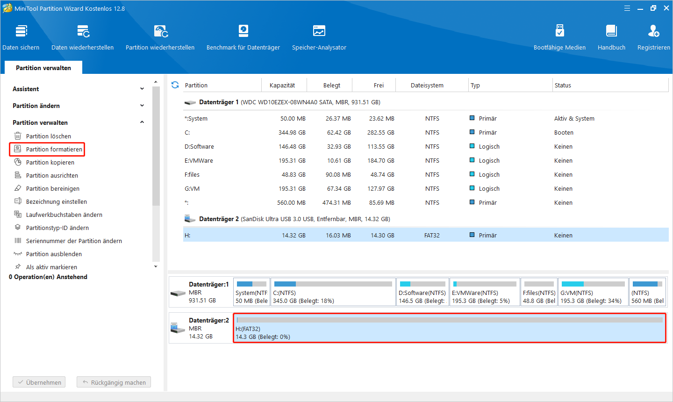Click the Partition kopieren icon

tap(18, 162)
